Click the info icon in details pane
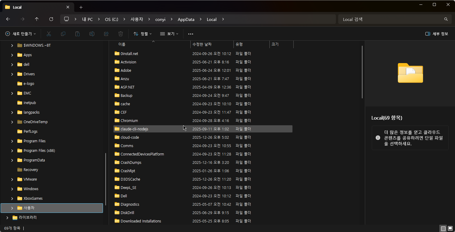The height and width of the screenshot is (232, 455). pos(378,138)
